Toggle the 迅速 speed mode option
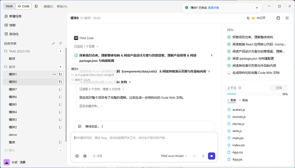Viewport: 295px width, 168px height. (97, 156)
